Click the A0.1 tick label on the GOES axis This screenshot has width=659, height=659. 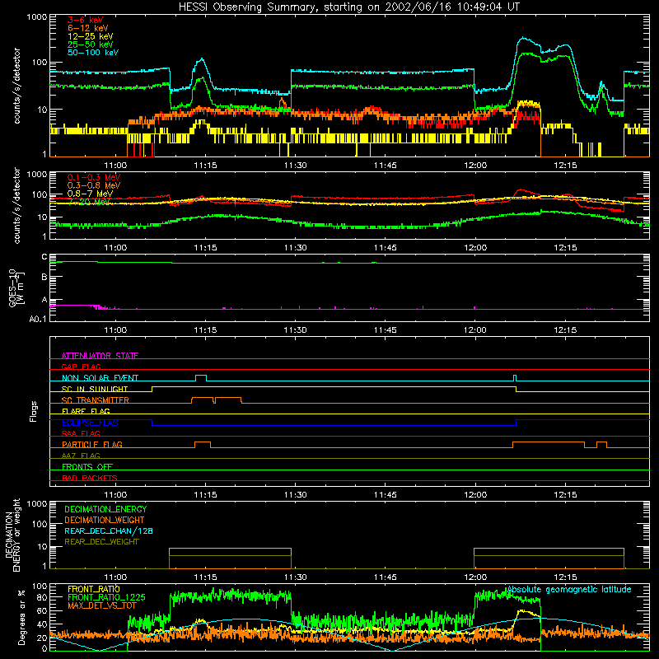pyautogui.click(x=37, y=319)
